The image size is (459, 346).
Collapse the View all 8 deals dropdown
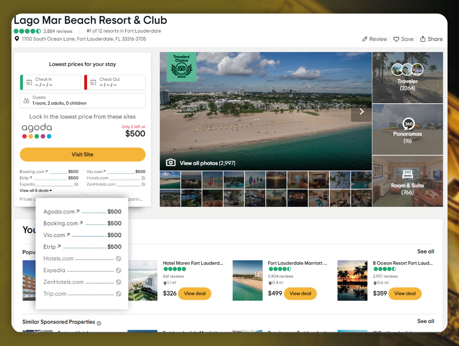pyautogui.click(x=36, y=190)
